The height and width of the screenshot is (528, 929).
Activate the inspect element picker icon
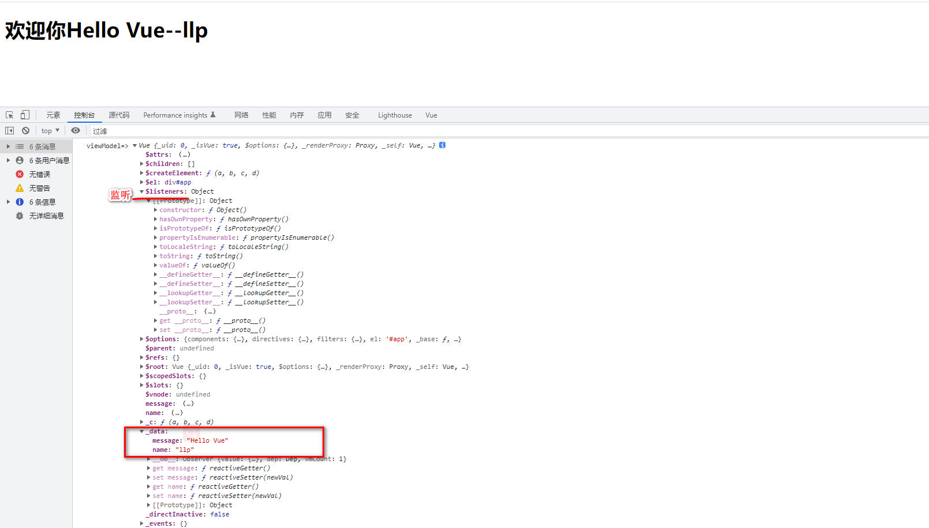9,115
